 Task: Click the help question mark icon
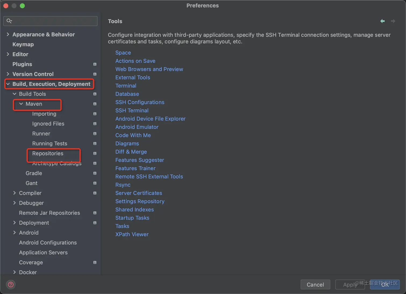(11, 284)
